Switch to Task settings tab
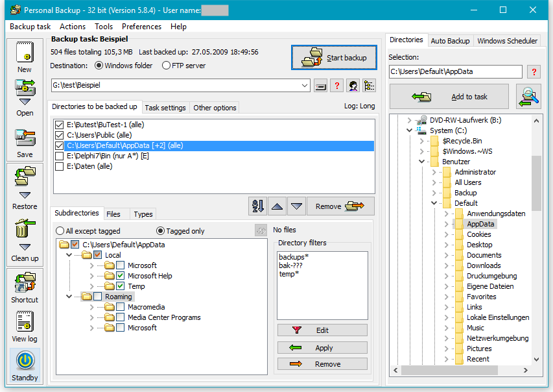Image resolution: width=553 pixels, height=392 pixels. [x=165, y=108]
